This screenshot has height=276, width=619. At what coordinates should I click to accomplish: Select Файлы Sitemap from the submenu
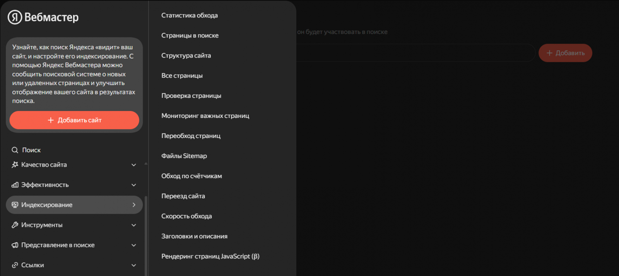click(184, 156)
